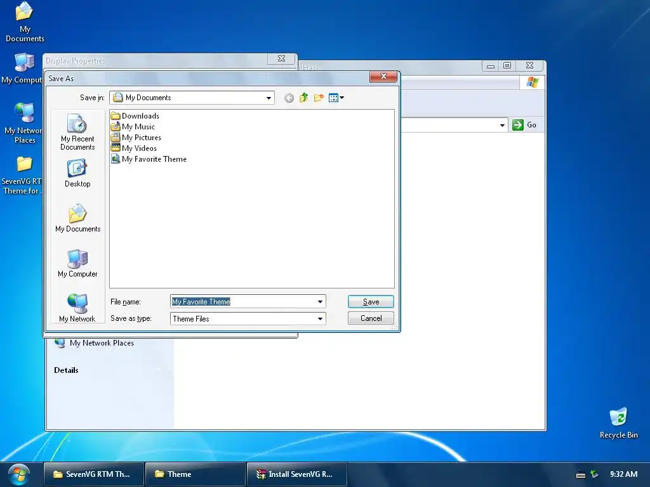The height and width of the screenshot is (487, 650).
Task: Expand the Save in location dropdown
Action: tap(269, 98)
